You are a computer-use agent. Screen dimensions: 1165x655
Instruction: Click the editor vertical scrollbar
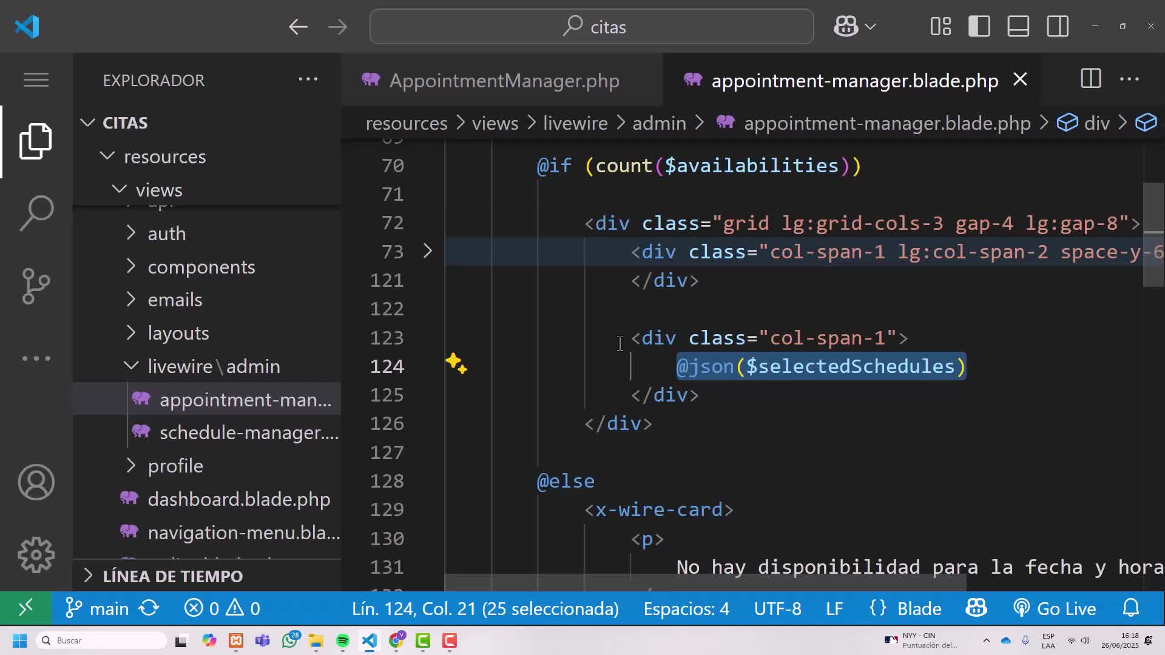click(1153, 235)
